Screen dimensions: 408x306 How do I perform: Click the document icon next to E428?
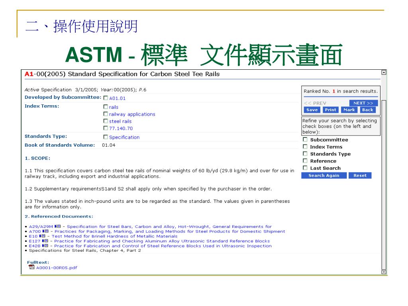(x=45, y=245)
